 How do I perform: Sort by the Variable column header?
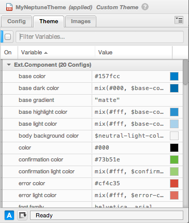[x=56, y=52]
